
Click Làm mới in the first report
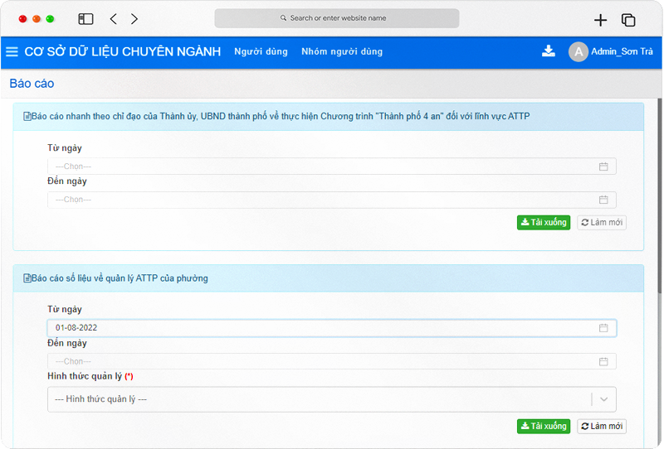[x=602, y=222]
